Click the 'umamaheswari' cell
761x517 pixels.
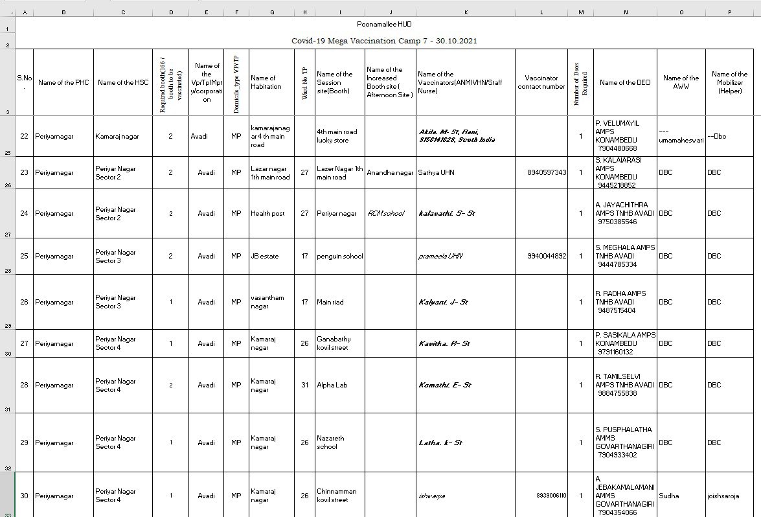click(681, 137)
